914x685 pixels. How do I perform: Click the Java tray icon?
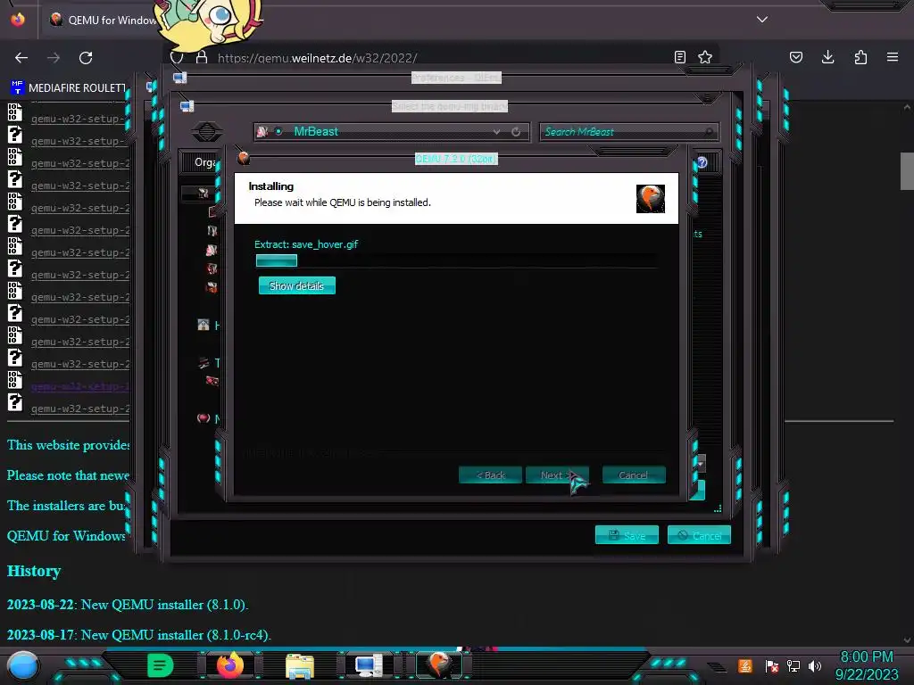pyautogui.click(x=745, y=665)
